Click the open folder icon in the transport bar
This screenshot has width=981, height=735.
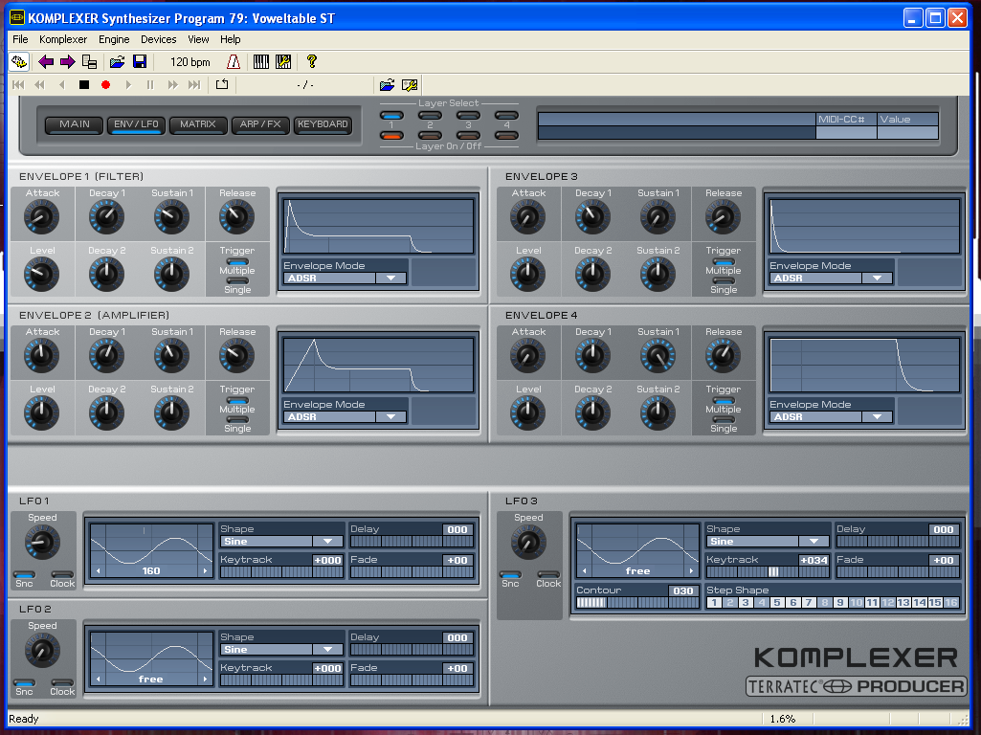(388, 84)
